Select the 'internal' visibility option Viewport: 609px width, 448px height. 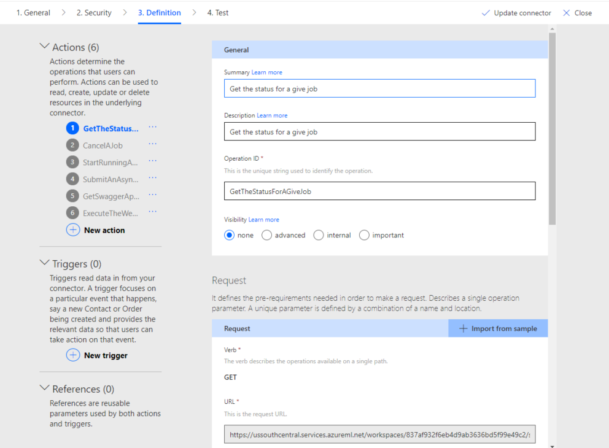pos(319,234)
